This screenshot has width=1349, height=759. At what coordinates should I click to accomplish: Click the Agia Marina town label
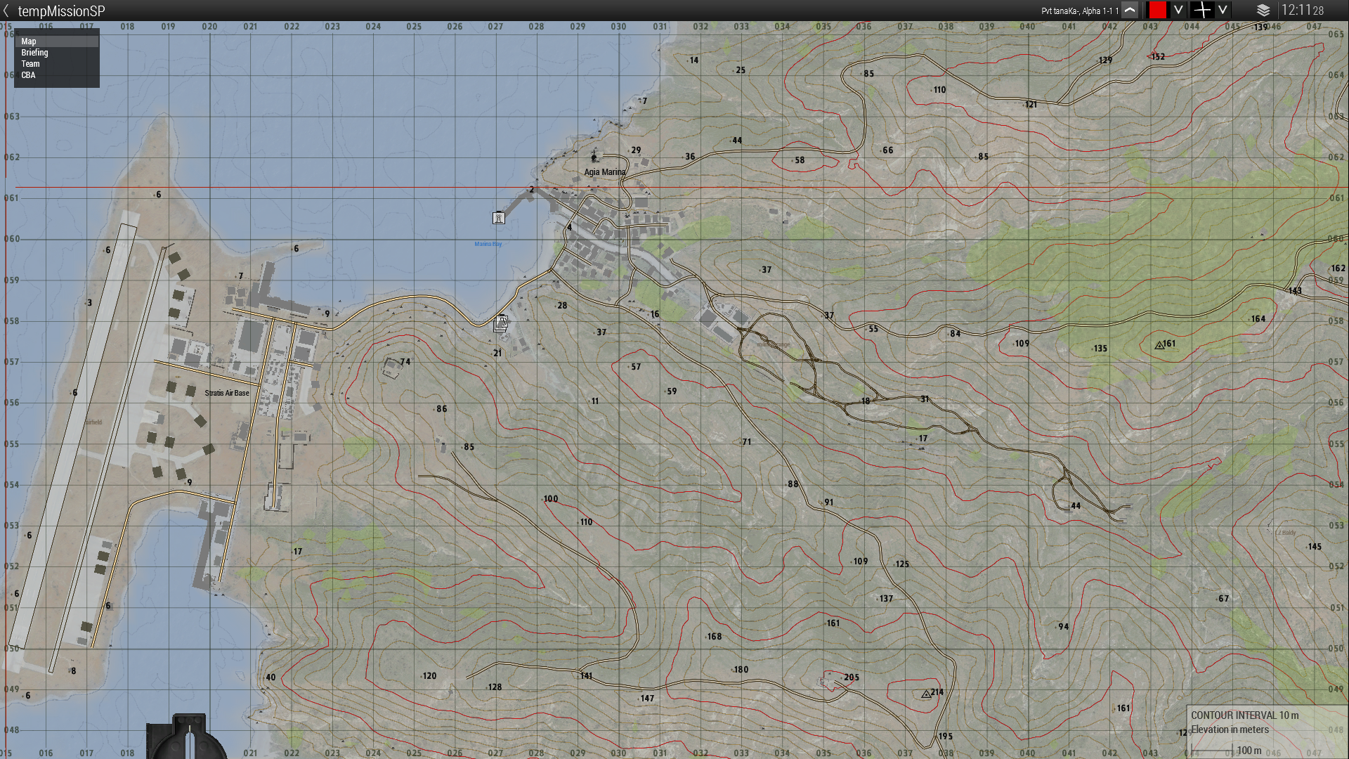pos(604,172)
